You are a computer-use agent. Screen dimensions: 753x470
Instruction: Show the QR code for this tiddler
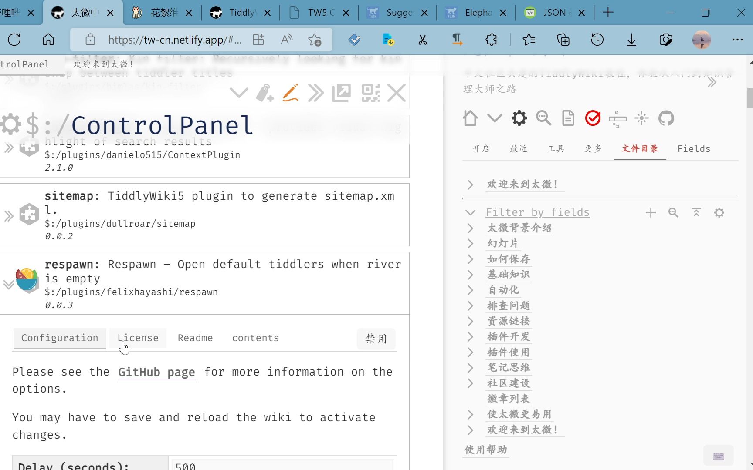point(371,93)
